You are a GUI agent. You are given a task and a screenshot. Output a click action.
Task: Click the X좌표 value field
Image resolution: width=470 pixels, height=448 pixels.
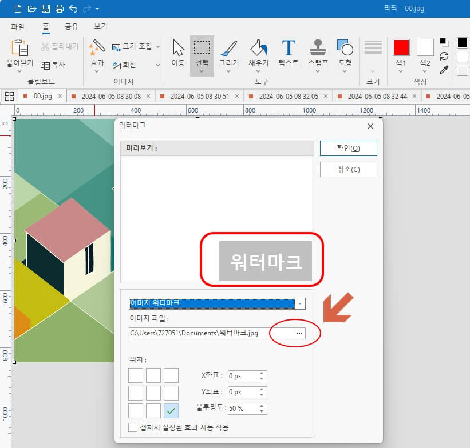click(247, 376)
